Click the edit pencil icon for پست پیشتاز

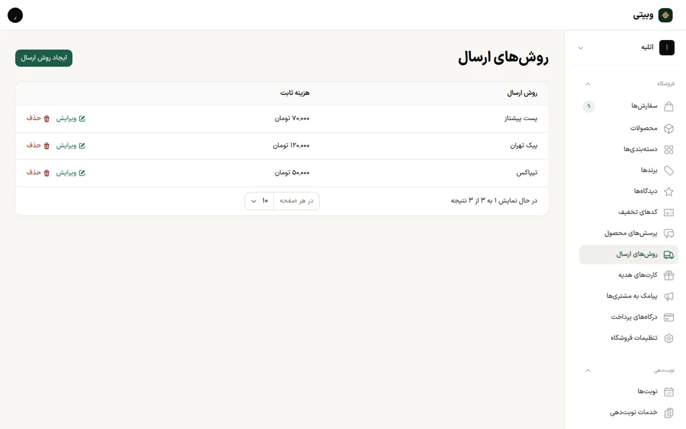click(x=82, y=118)
